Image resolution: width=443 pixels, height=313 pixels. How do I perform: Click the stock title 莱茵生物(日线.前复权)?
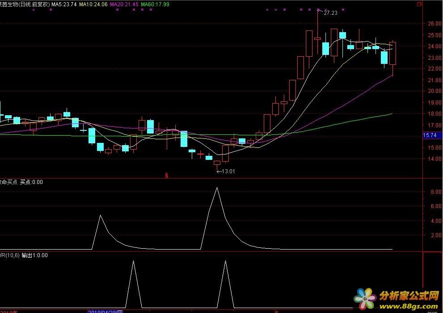click(x=25, y=4)
